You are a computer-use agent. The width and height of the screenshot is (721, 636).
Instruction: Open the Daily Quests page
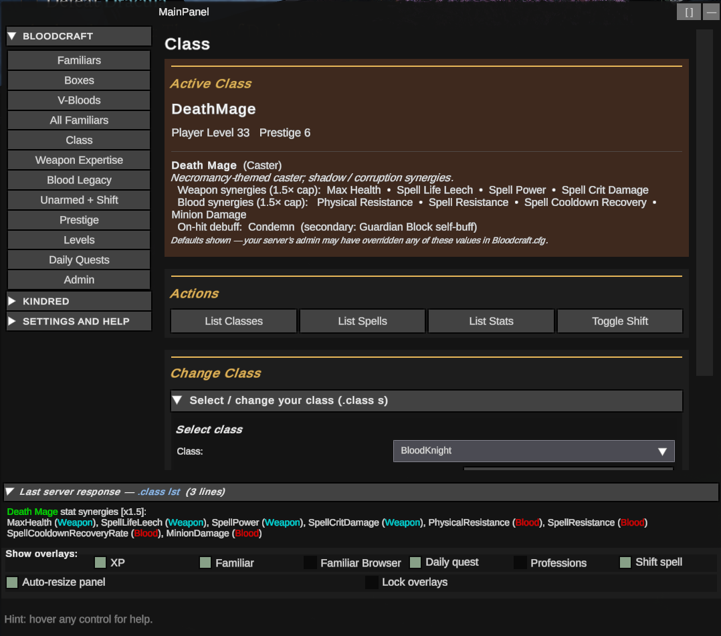point(79,260)
